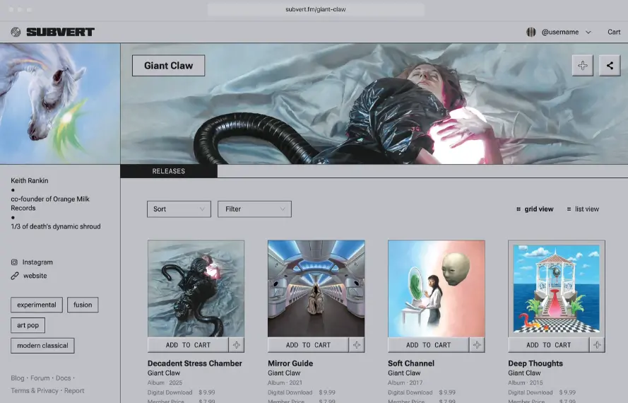Click plus icon next to Decadent Stress Chamber cart button
This screenshot has height=403, width=628.
[x=237, y=345]
